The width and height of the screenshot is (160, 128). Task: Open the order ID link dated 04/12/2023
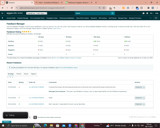pos(36,104)
